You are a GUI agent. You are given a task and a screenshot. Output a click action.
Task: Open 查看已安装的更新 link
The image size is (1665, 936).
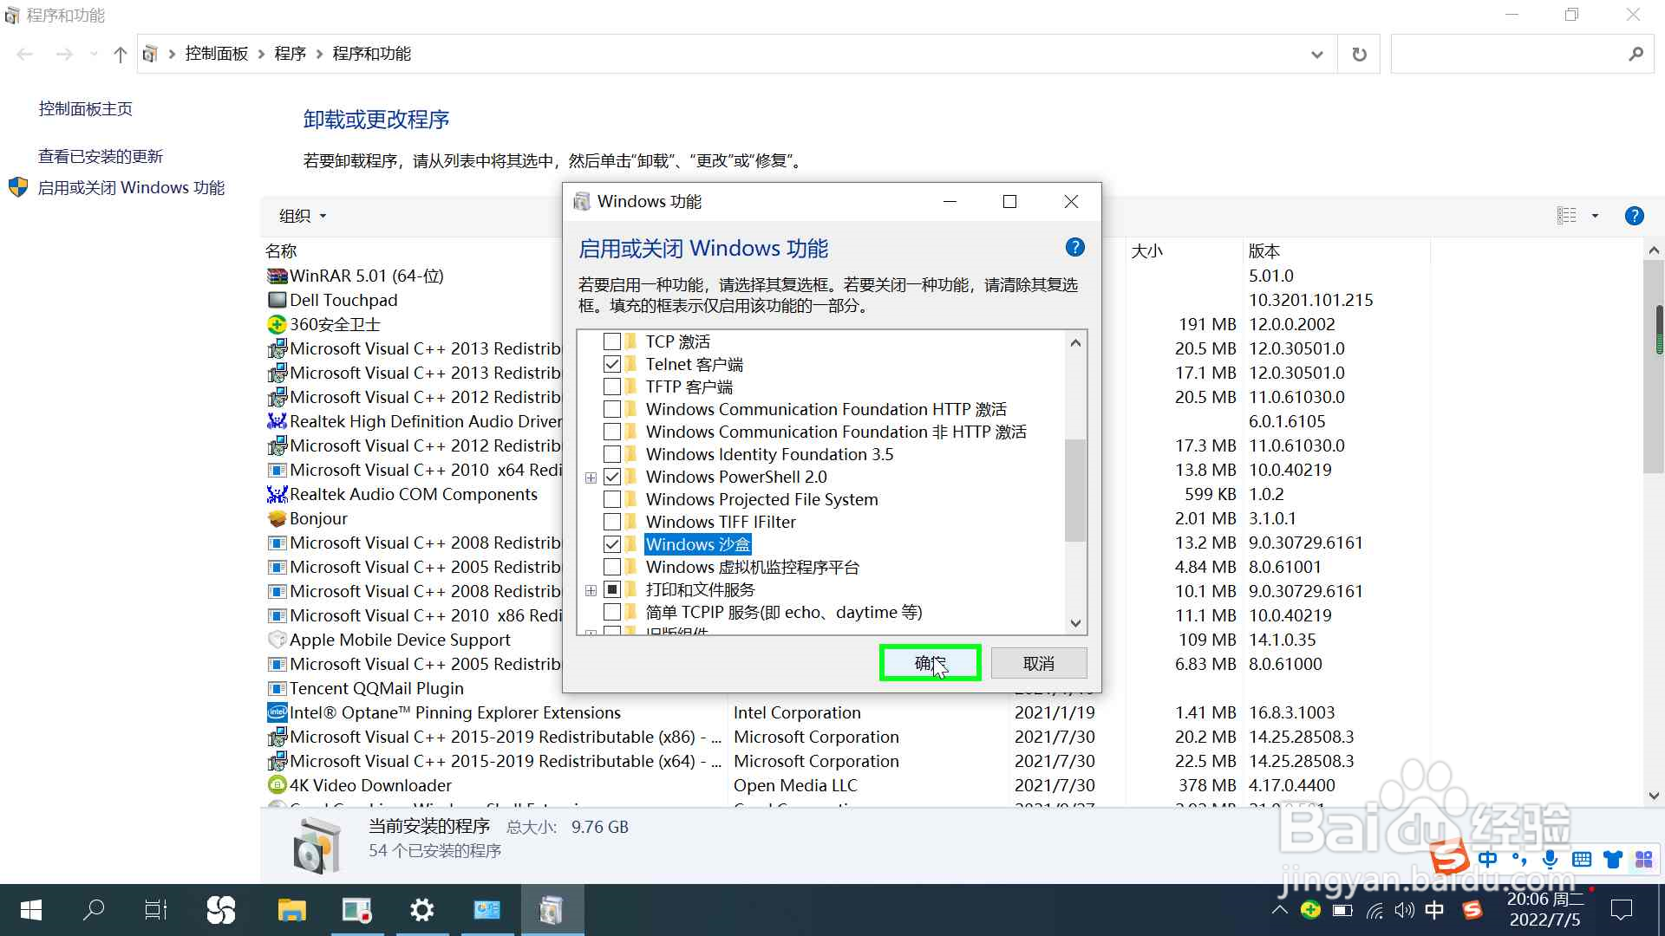coord(101,157)
